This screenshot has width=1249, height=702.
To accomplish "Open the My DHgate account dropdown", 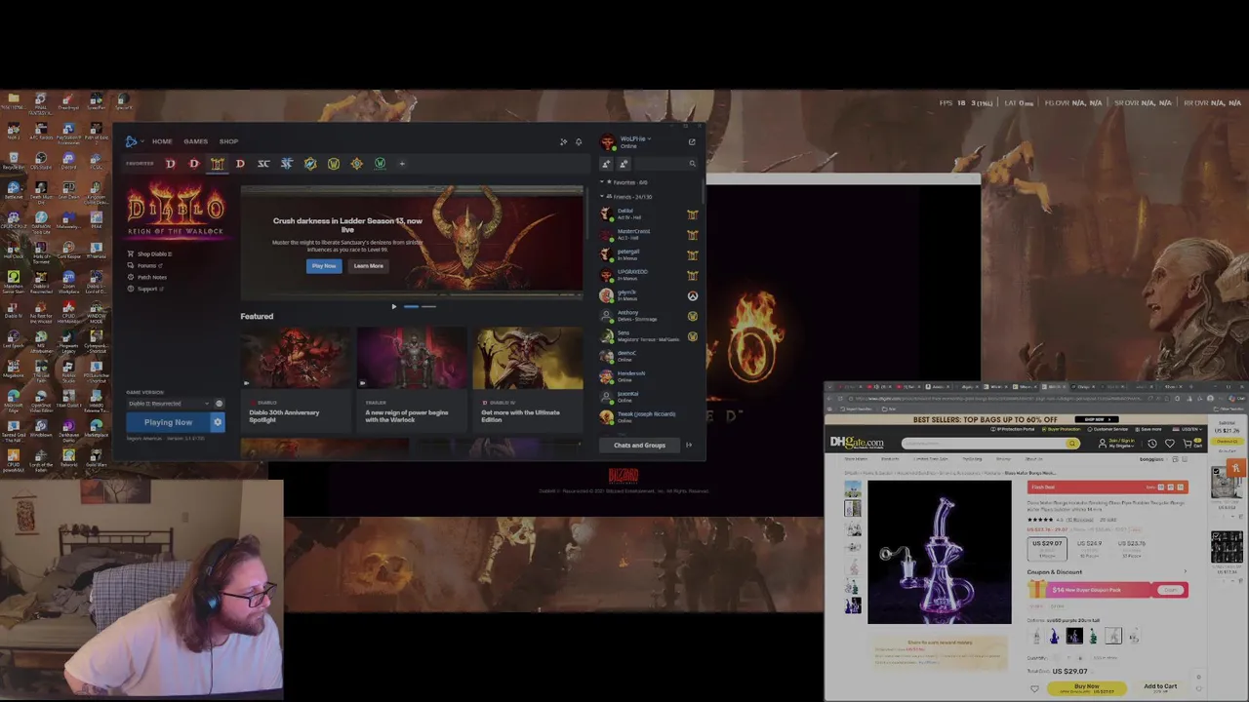I will coord(1122,444).
